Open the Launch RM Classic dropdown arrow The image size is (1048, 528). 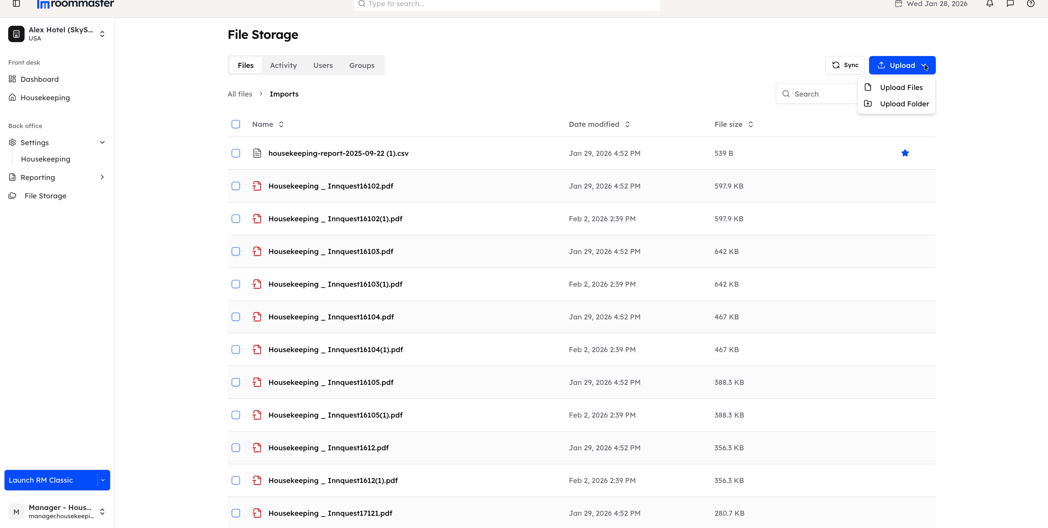pyautogui.click(x=103, y=480)
